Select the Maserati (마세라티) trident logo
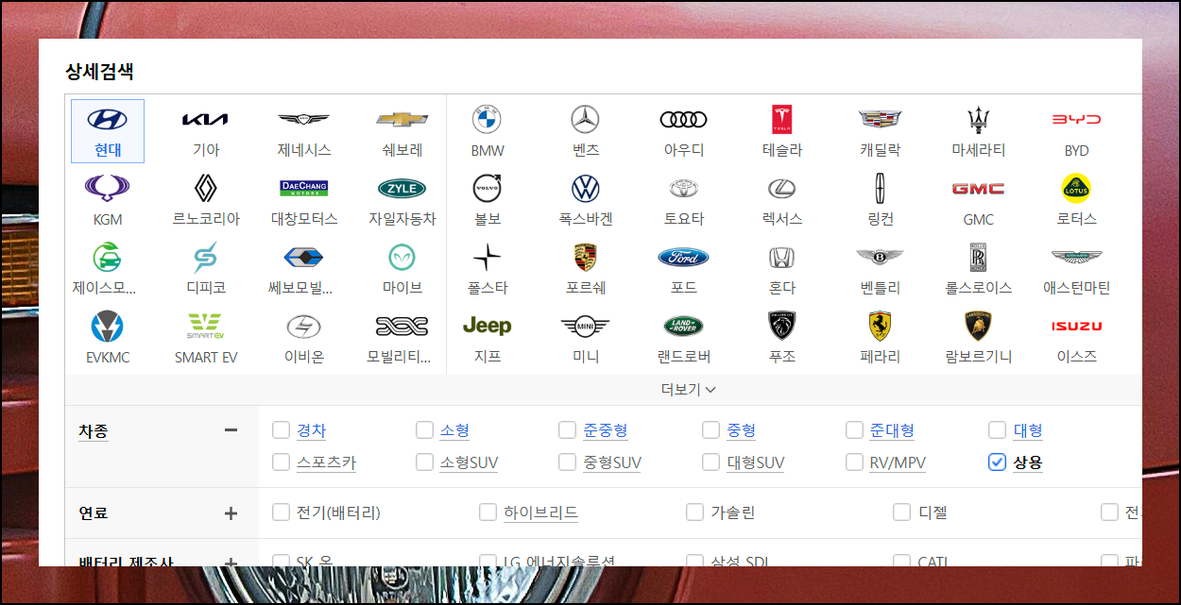 click(978, 119)
